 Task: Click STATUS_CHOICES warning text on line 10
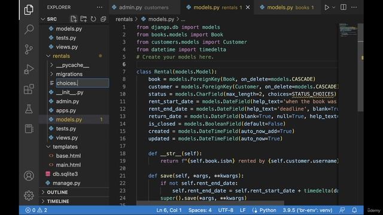(x=312, y=94)
